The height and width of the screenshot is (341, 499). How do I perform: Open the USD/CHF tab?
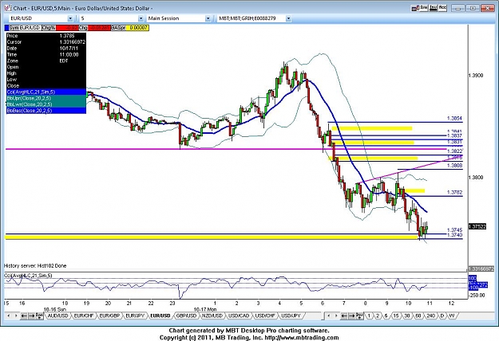point(265,316)
